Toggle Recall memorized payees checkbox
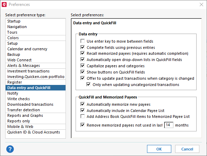Image resolution: width=207 pixels, height=156 pixels. coord(83,53)
